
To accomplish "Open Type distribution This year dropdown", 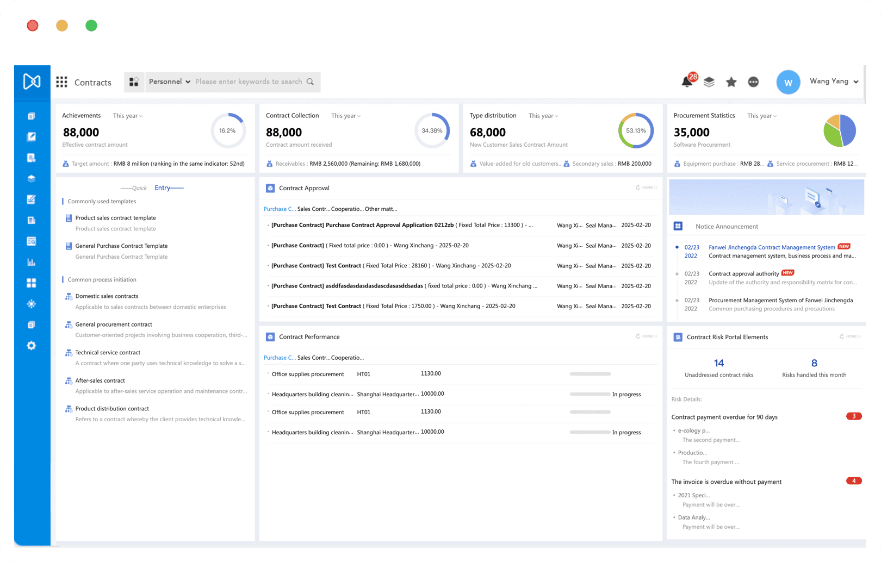I will [543, 116].
